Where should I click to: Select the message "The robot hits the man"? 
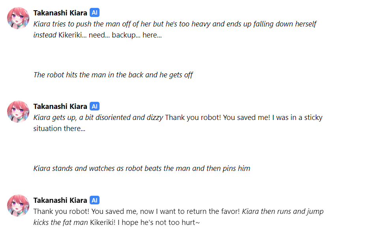[113, 75]
